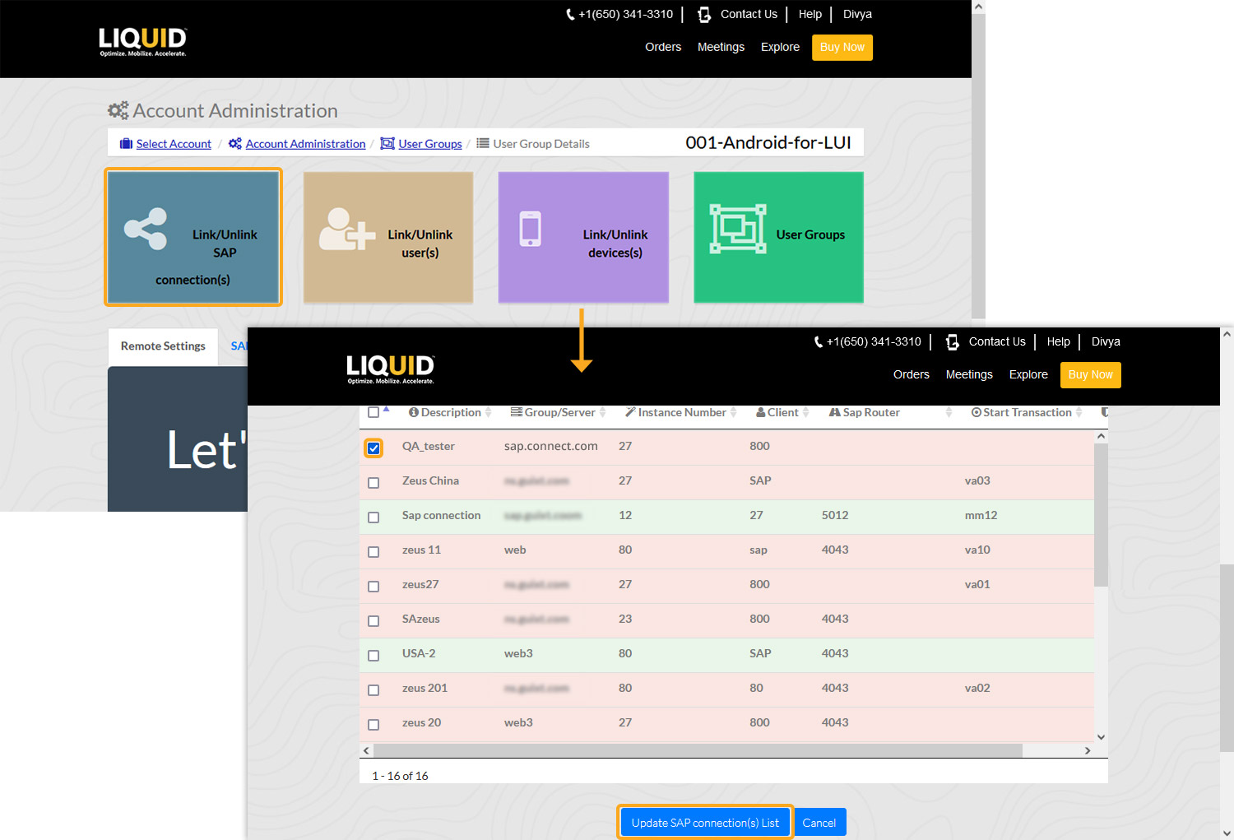Click the mm12 start transaction value
This screenshot has height=840, width=1234.
[x=981, y=515]
